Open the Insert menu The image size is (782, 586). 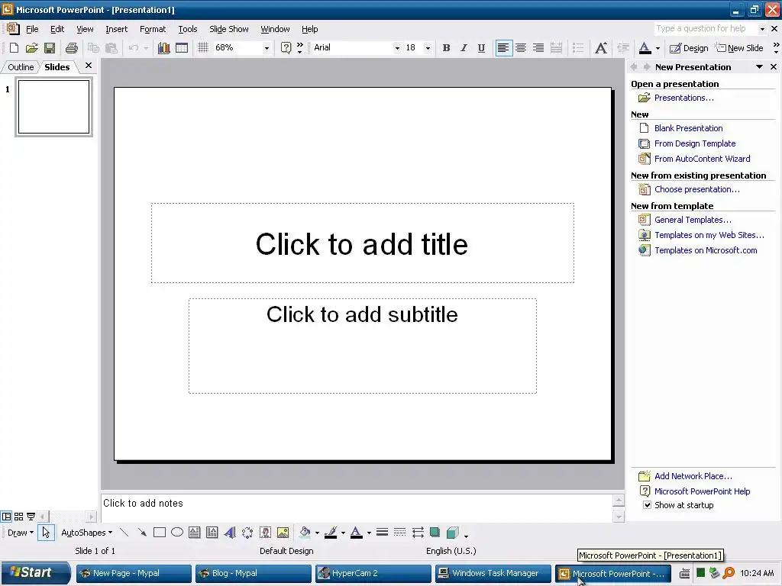point(116,29)
